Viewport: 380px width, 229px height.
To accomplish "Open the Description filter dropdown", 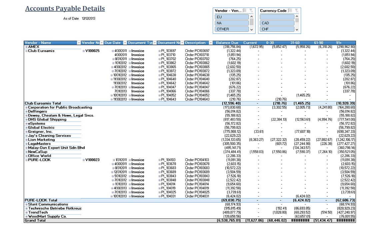I will click(211, 43).
